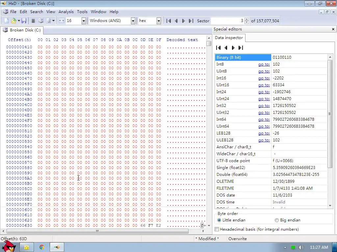This screenshot has width=337, height=252.
Task: Jump to last sector in toolbar
Action: point(191,21)
